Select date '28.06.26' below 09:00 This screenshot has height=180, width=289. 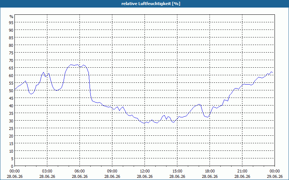112,176
